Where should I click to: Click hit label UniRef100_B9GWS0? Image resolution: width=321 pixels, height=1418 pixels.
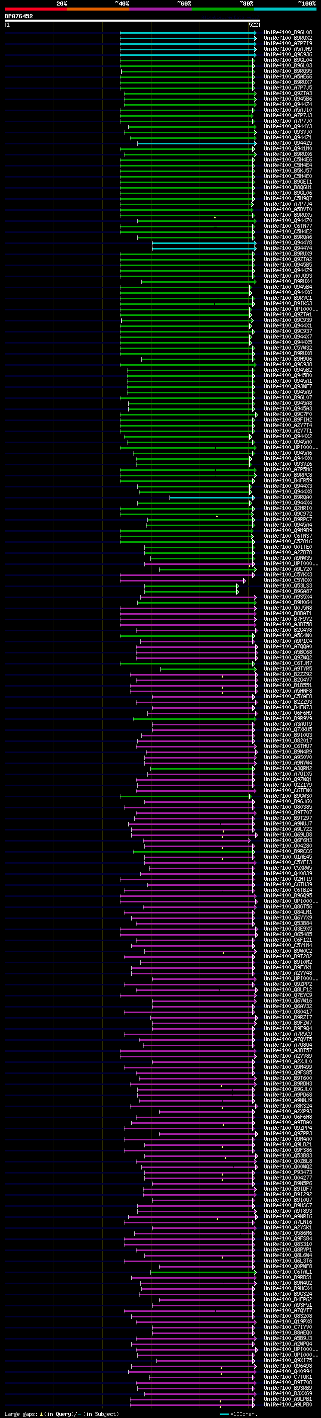[x=287, y=796]
